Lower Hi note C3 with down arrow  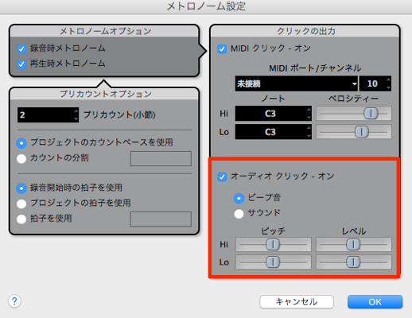pos(309,118)
